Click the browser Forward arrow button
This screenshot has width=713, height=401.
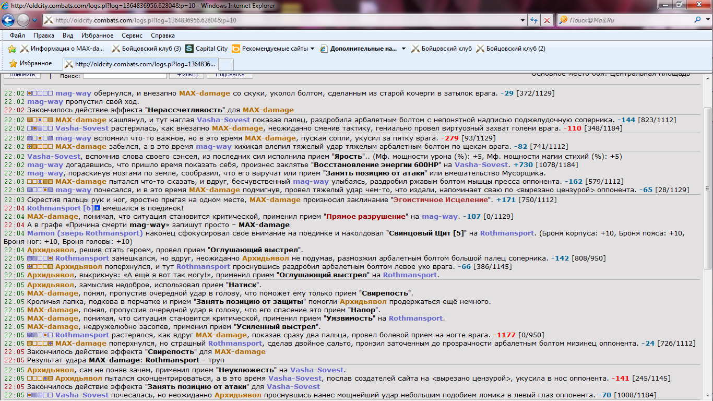coord(23,20)
